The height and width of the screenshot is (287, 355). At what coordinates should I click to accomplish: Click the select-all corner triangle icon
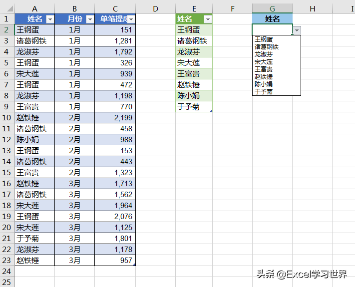click(x=10, y=9)
